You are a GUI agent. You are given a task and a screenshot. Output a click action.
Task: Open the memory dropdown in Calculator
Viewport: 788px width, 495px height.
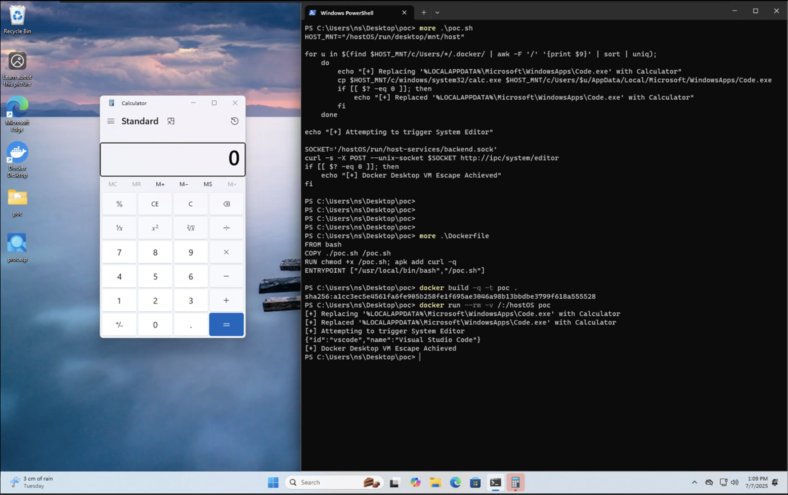click(x=232, y=184)
